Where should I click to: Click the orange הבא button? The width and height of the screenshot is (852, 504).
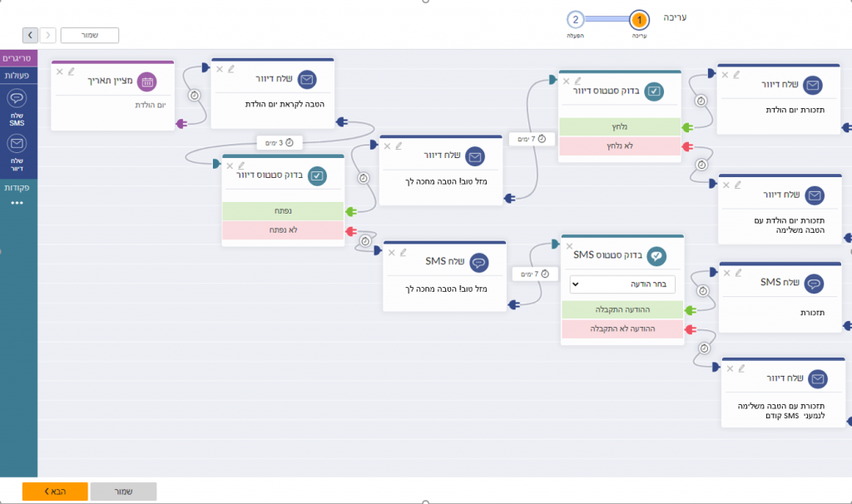55,492
